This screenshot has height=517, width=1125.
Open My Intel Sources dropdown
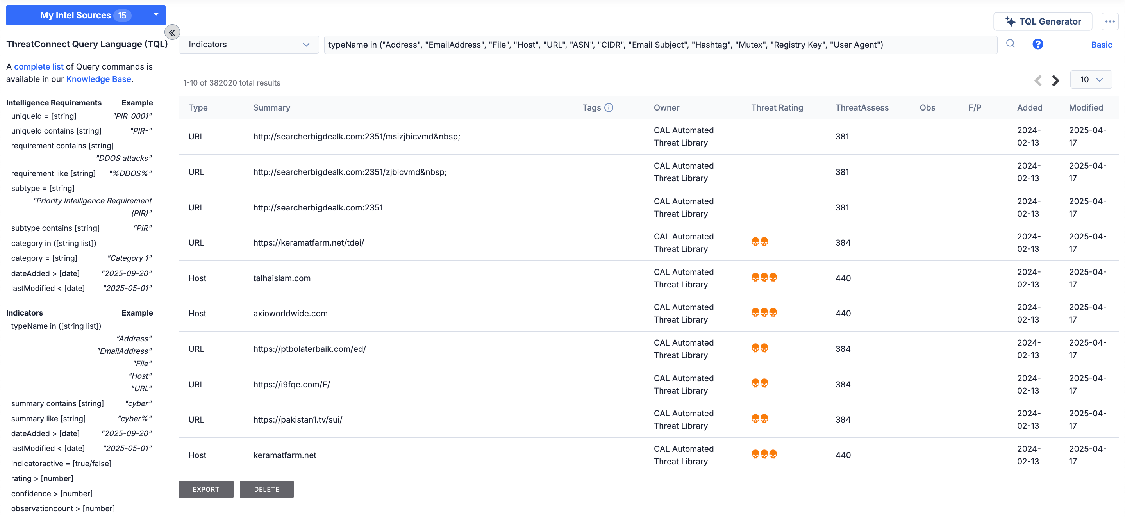click(x=86, y=15)
